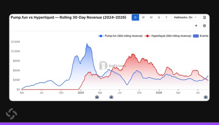219x125 pixels.
Task: Click the $150M y-axis label
Action: (15, 42)
